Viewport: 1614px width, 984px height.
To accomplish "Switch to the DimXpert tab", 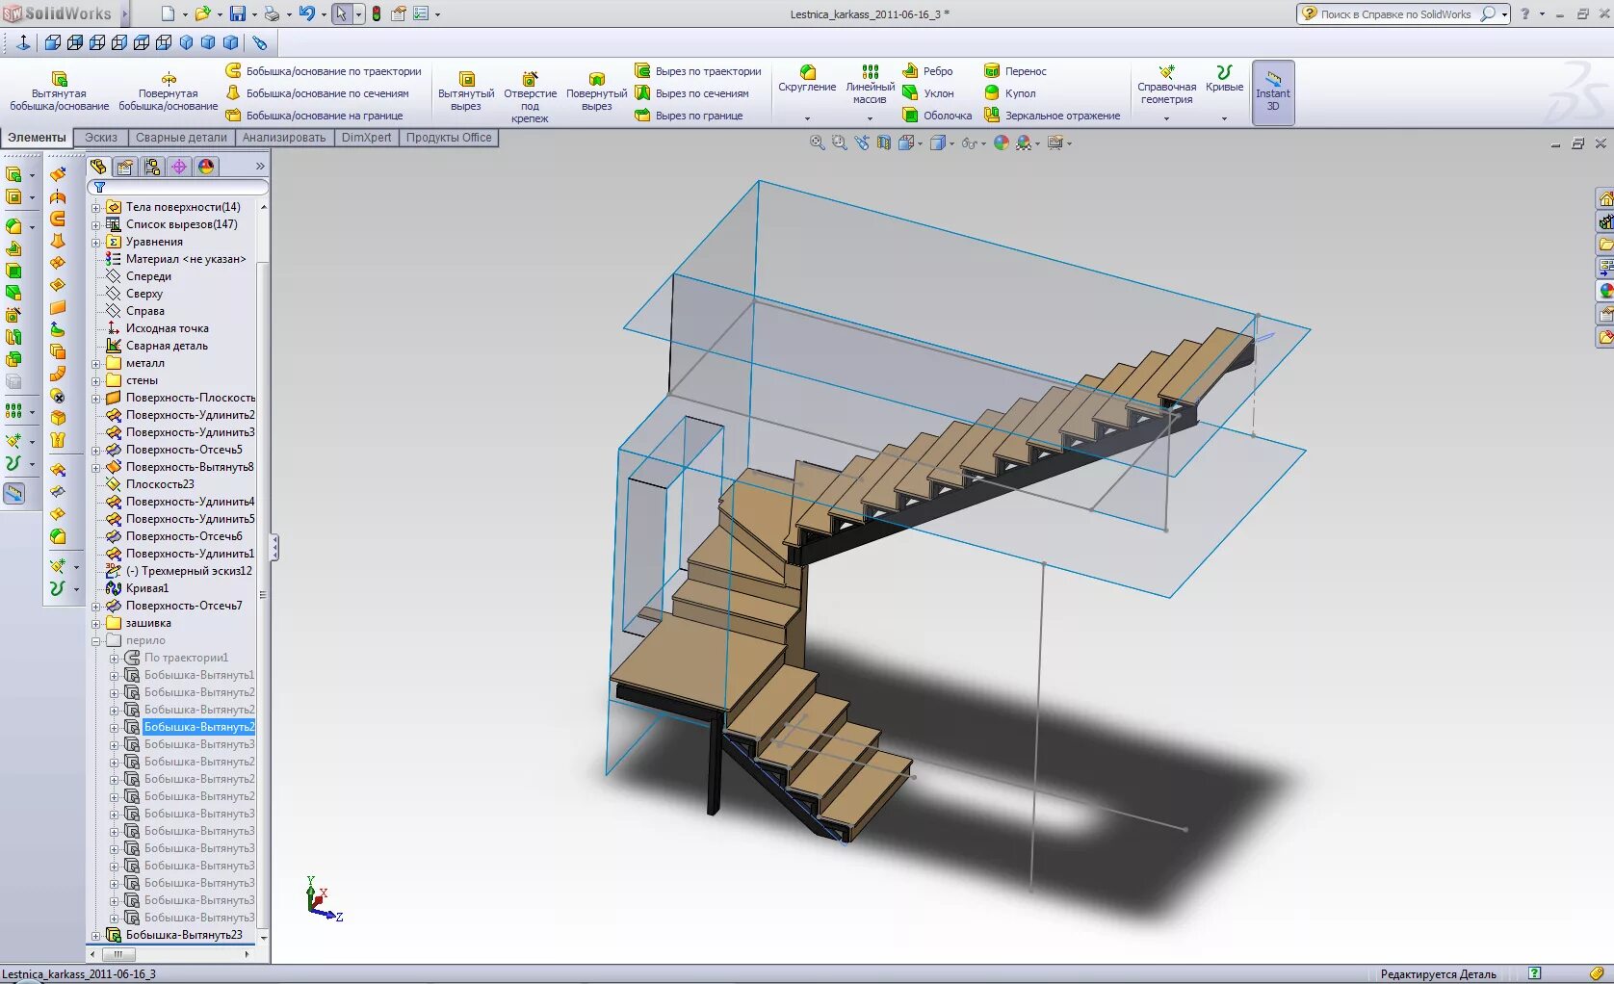I will (x=366, y=138).
